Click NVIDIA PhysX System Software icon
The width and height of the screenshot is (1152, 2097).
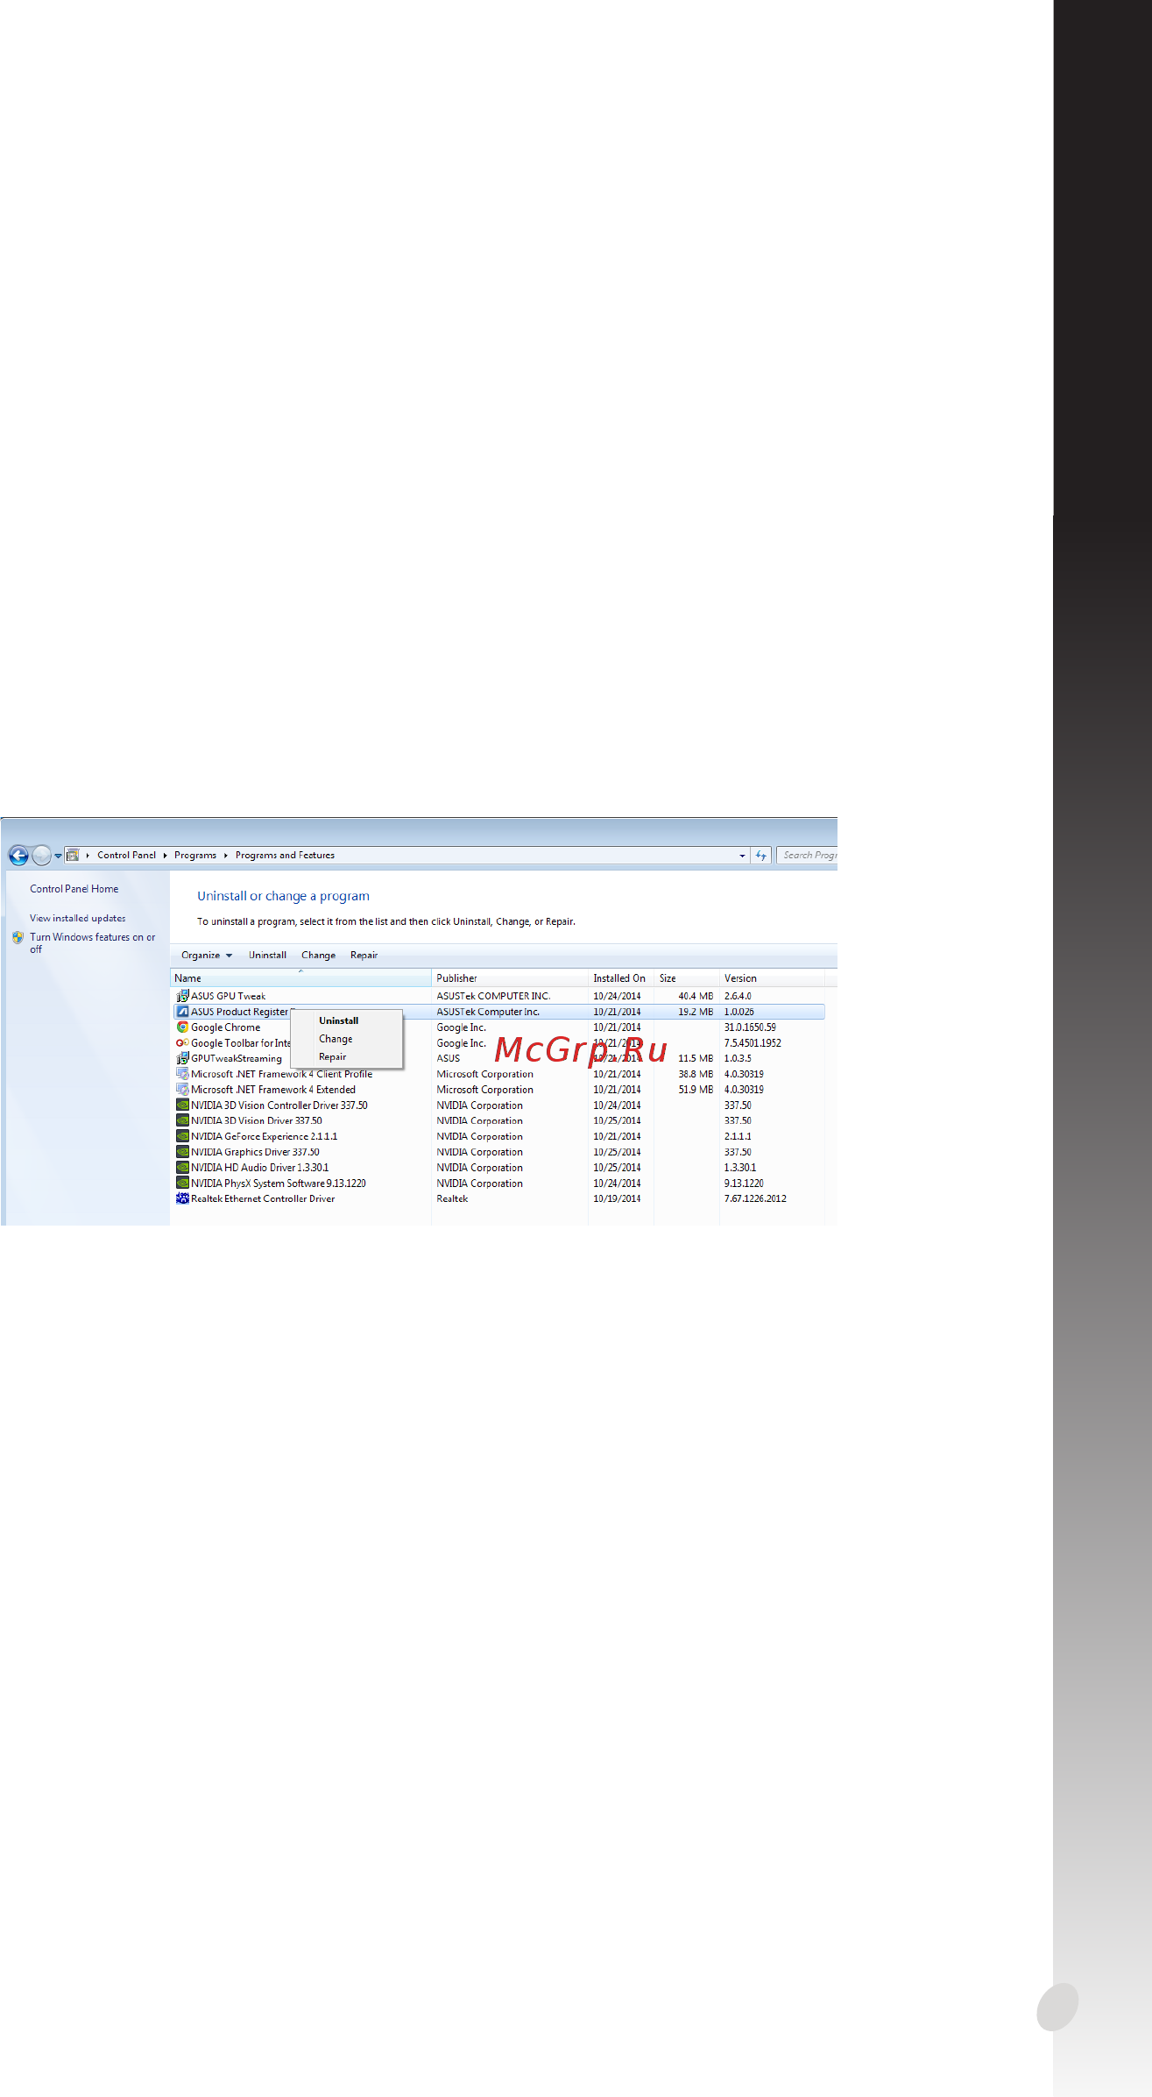pyautogui.click(x=182, y=1184)
